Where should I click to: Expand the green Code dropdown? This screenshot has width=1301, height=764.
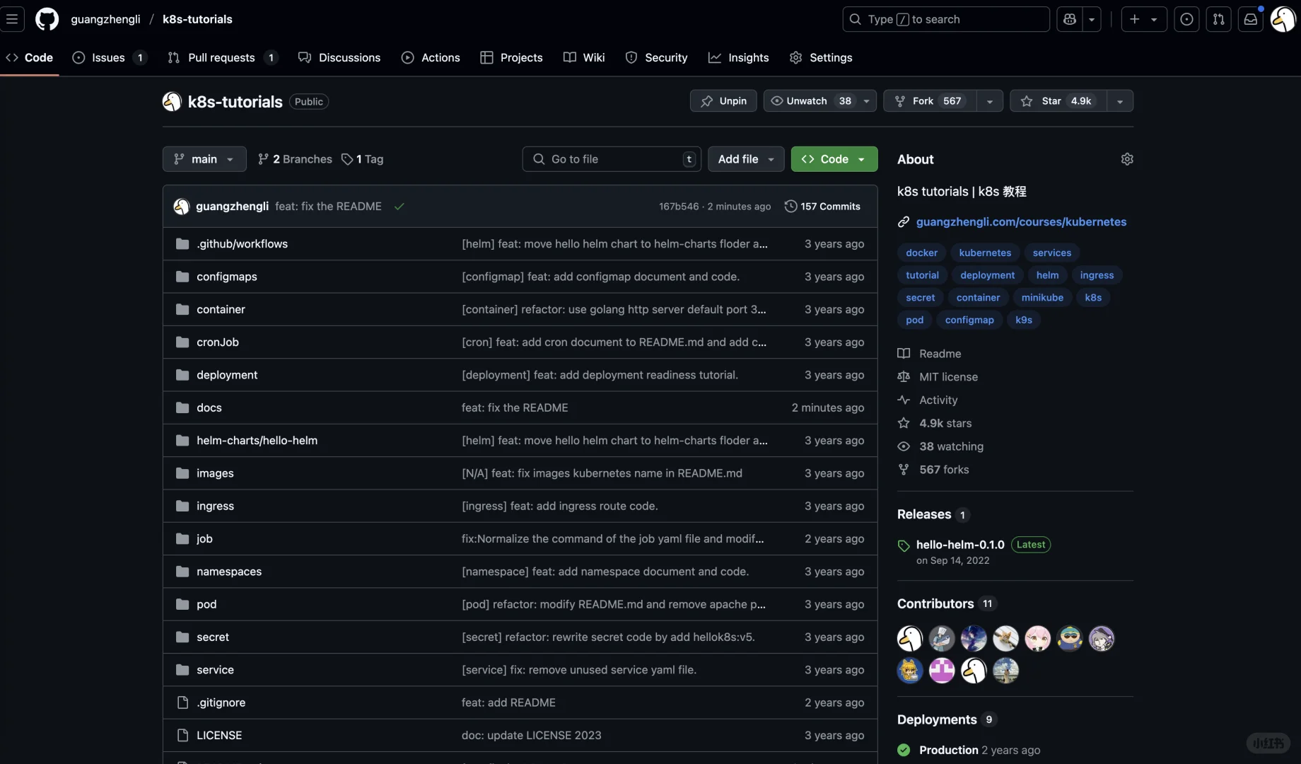pyautogui.click(x=834, y=159)
